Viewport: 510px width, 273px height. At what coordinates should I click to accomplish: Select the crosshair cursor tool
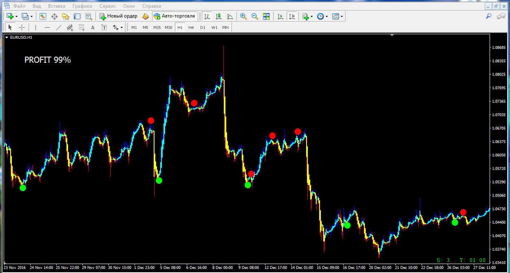22,27
